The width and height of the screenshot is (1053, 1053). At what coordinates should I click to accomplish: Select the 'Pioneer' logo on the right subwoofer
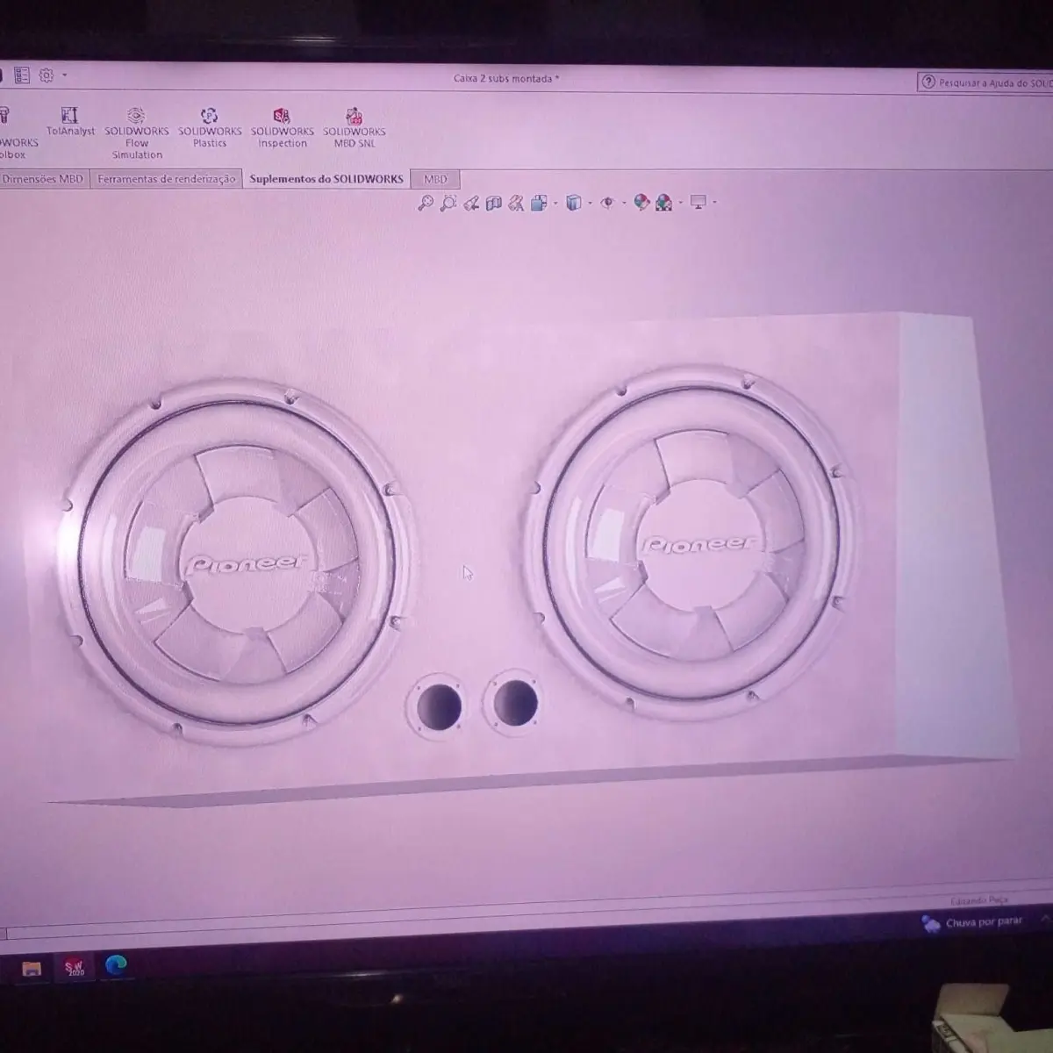[698, 545]
